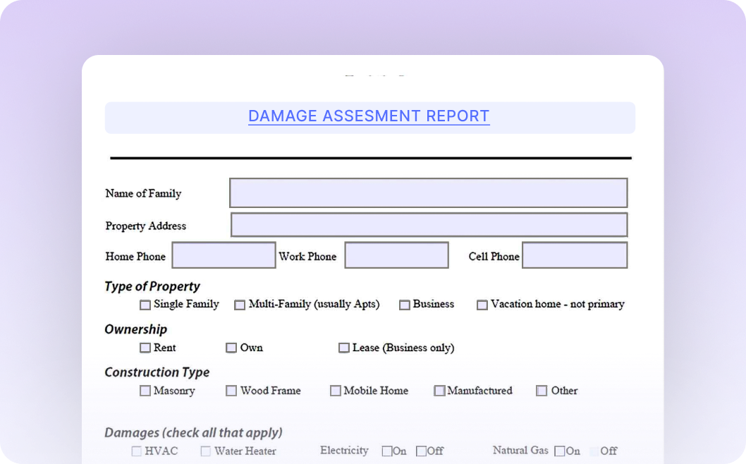Tick the HVAC damages checkbox
Screen dimensions: 746x464
pos(137,451)
